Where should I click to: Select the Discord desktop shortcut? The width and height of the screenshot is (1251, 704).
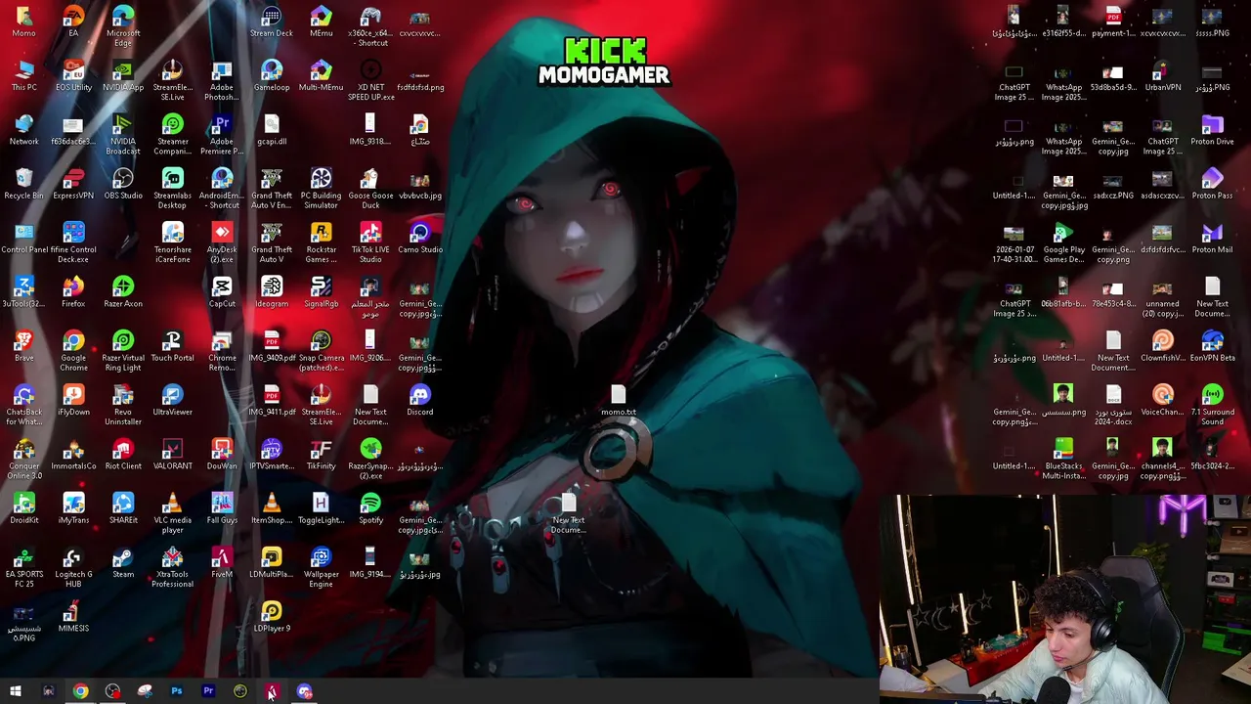(420, 400)
